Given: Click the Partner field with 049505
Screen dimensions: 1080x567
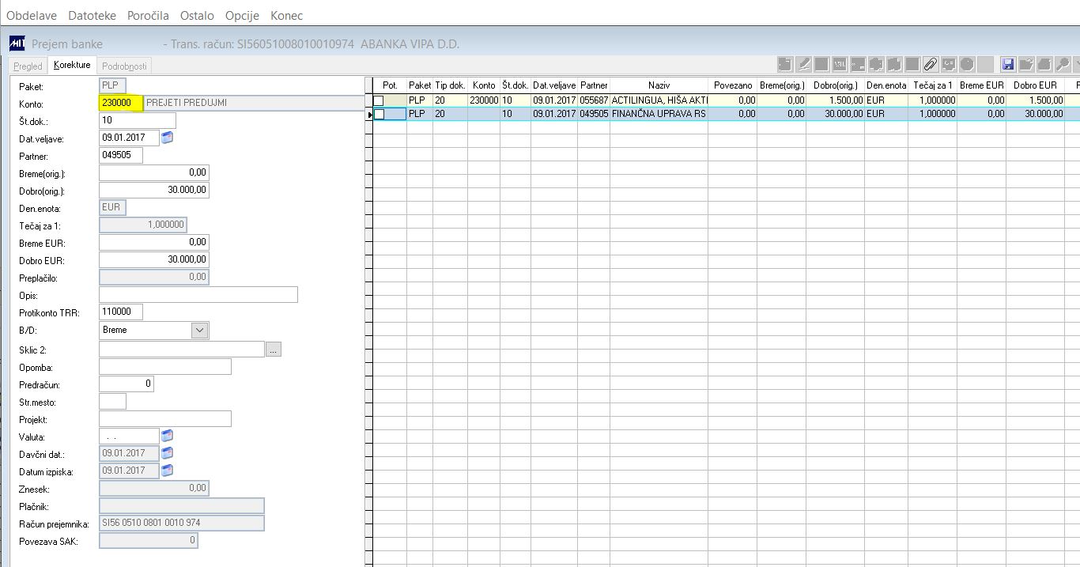Looking at the screenshot, I should point(121,155).
